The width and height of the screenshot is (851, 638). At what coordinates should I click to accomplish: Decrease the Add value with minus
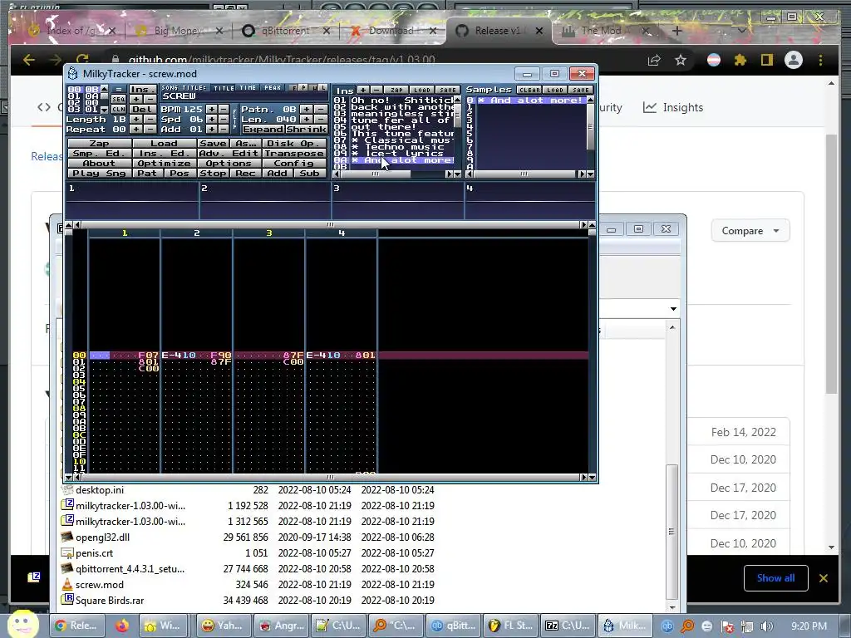[x=224, y=129]
